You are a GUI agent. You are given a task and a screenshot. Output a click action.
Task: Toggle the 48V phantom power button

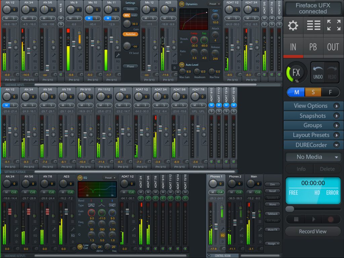tap(126, 15)
